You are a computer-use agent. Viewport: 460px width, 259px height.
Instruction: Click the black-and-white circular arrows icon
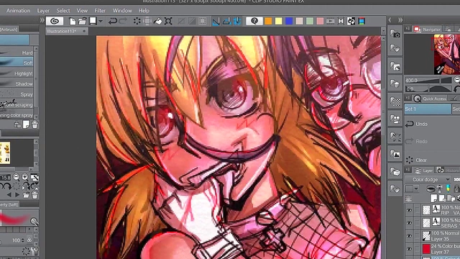click(351, 21)
